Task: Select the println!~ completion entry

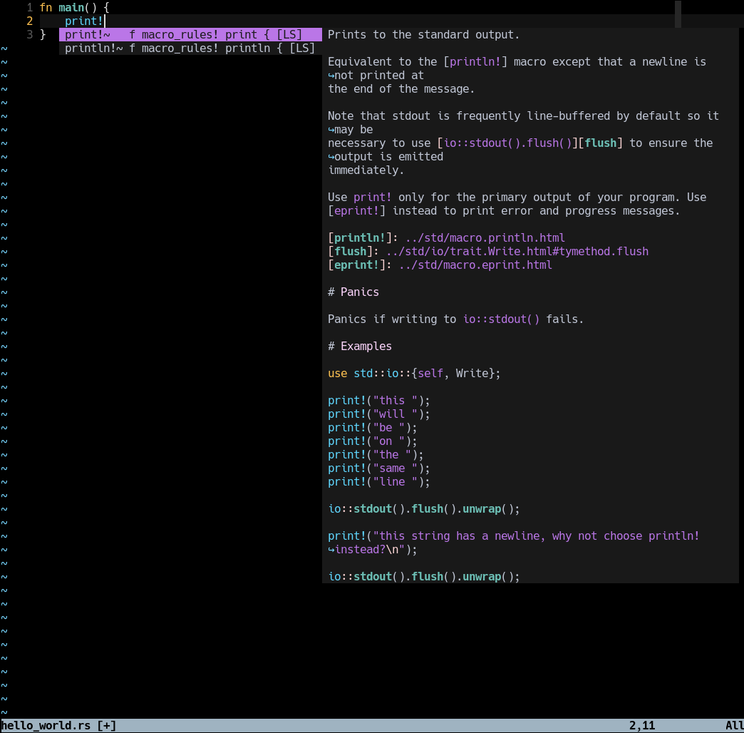Action: pyautogui.click(x=190, y=48)
